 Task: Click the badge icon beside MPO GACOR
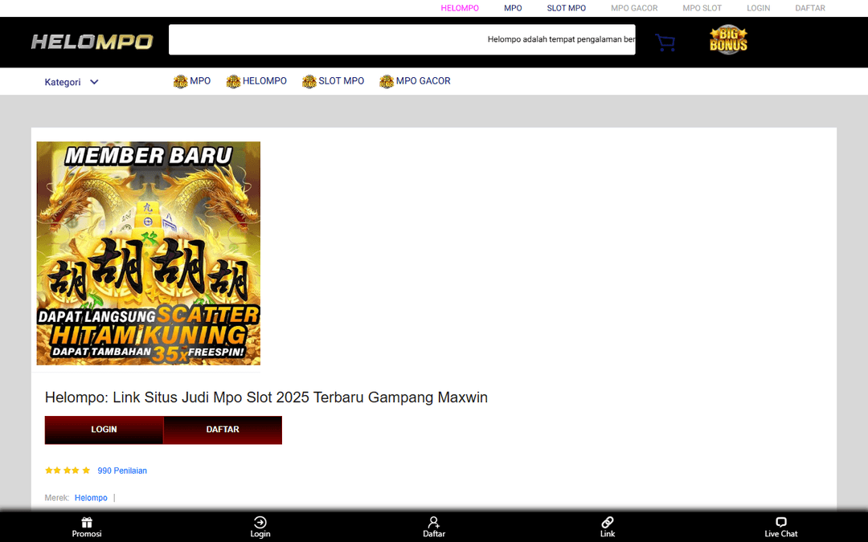[387, 81]
